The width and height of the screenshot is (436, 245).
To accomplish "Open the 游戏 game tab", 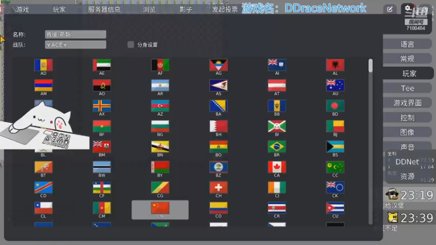I will [x=22, y=9].
